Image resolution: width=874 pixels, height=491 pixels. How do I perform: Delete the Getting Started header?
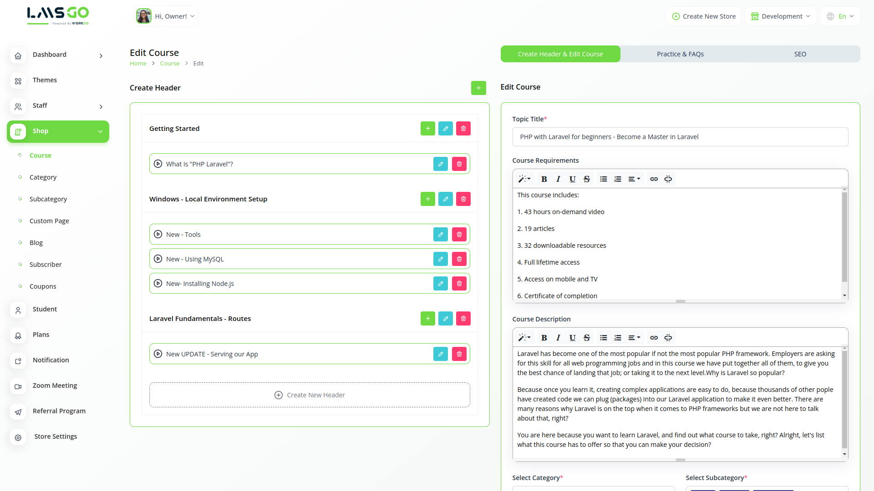pos(463,129)
